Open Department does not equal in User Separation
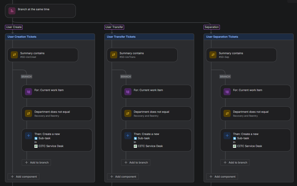The height and width of the screenshot is (186, 297). pos(256,114)
